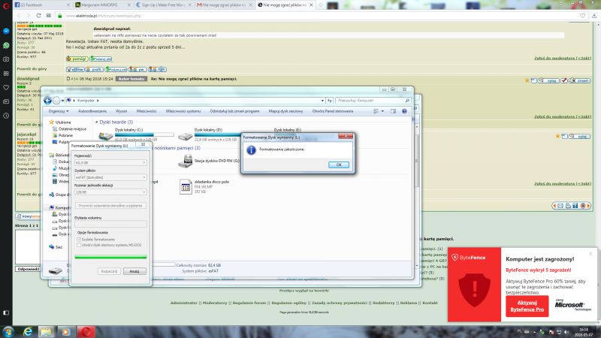Image resolution: width=601 pixels, height=338 pixels.
Task: Open the Explorer view options dropdown arrow
Action: pos(382,111)
